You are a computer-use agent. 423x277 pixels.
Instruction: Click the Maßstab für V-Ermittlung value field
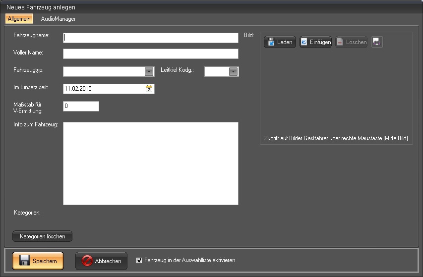[81, 106]
